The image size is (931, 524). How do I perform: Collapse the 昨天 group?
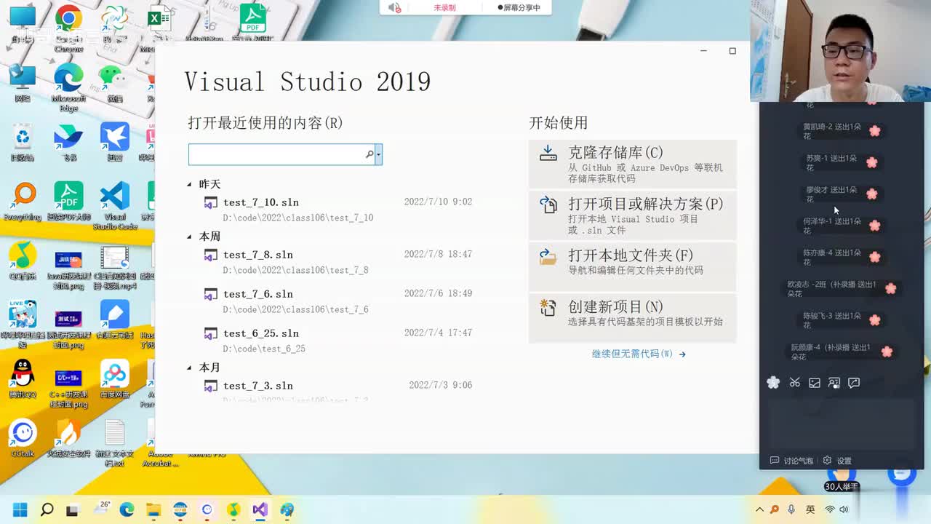click(190, 185)
